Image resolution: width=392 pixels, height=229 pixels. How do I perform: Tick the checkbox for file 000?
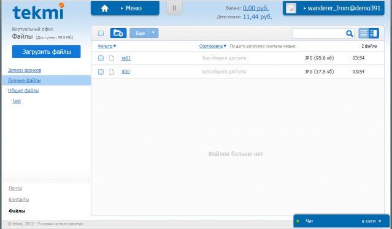pyautogui.click(x=101, y=72)
